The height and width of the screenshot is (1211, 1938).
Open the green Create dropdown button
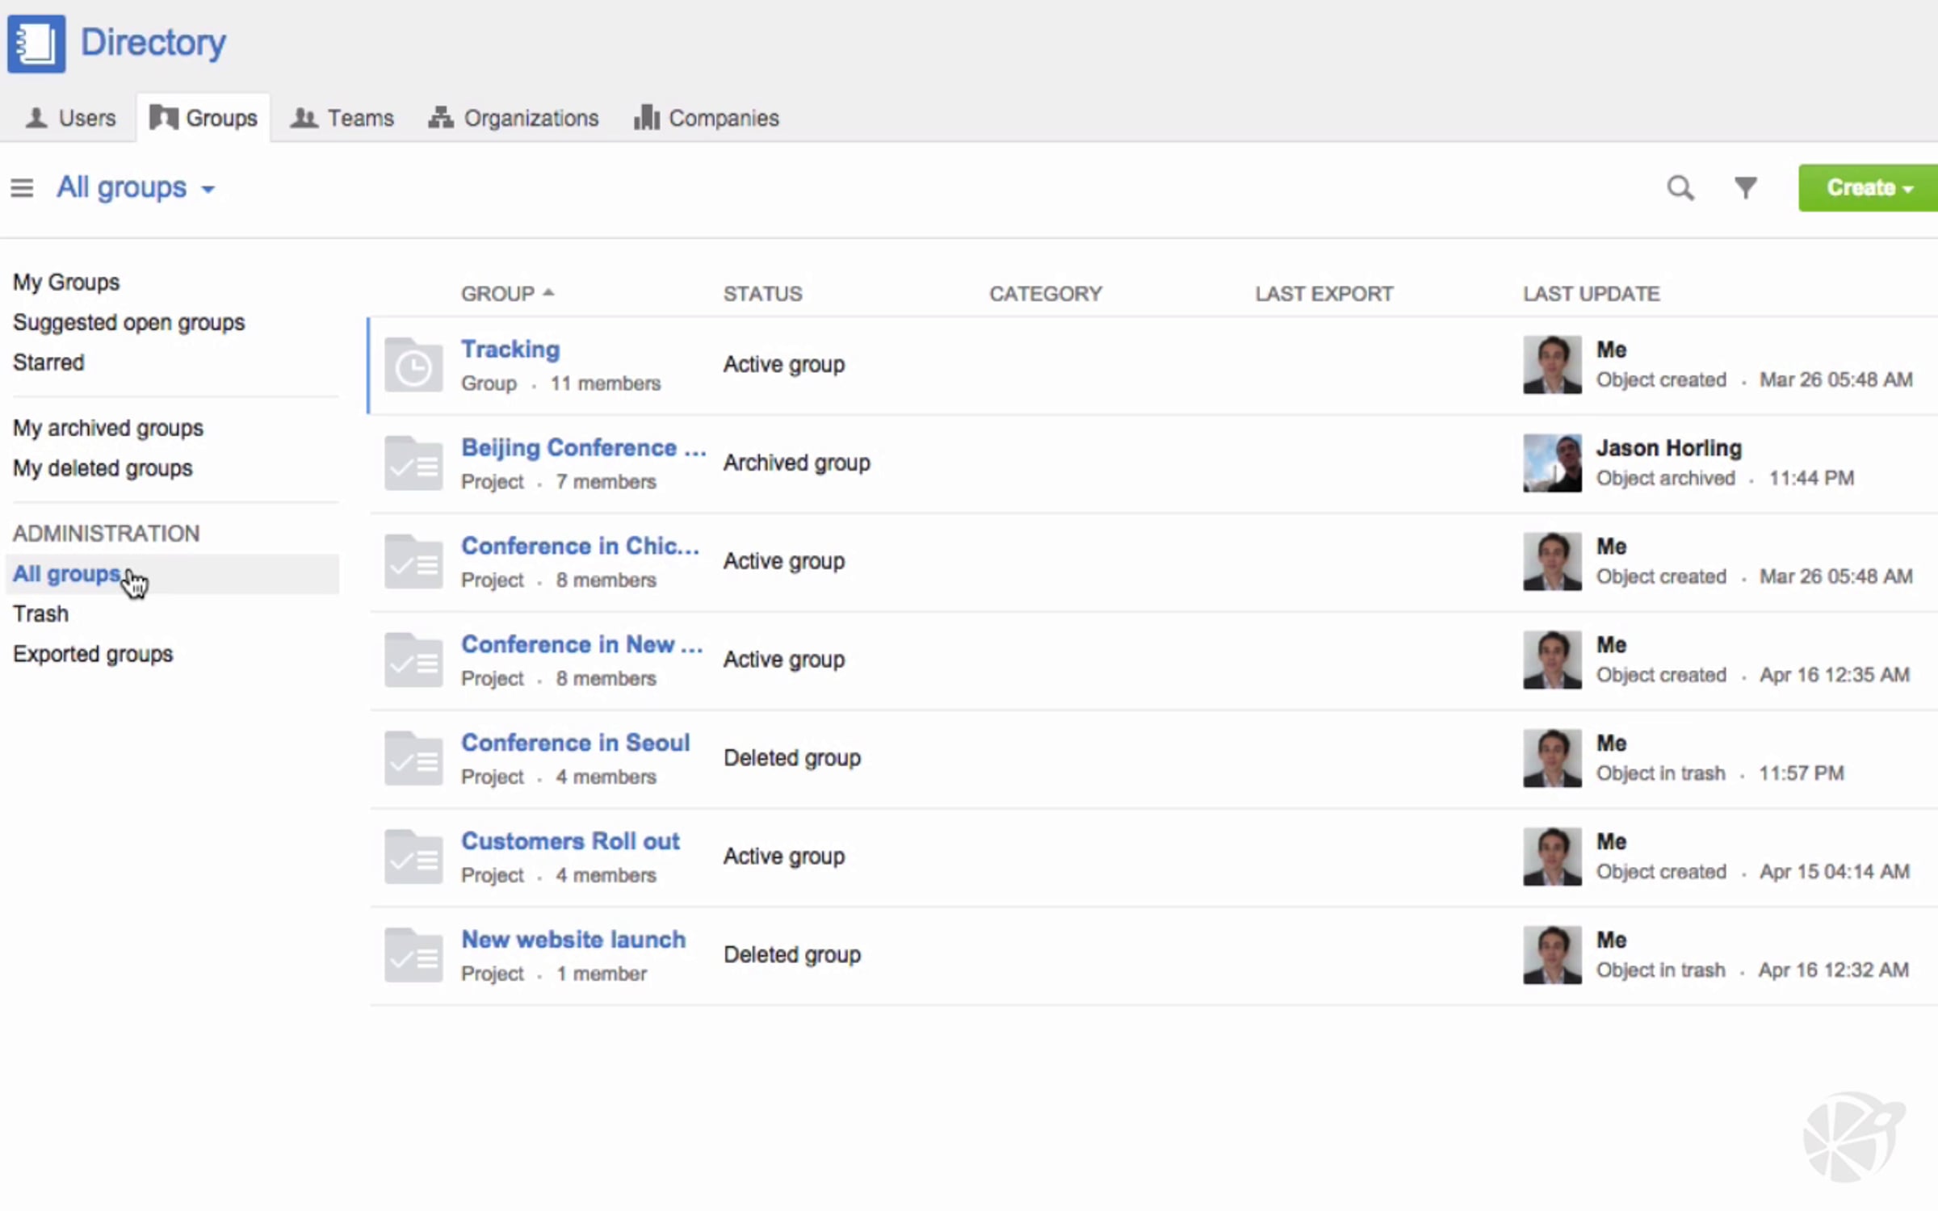[1867, 188]
